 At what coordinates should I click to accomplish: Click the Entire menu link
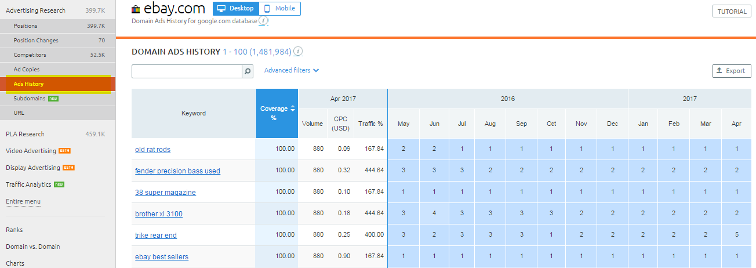pyautogui.click(x=23, y=201)
